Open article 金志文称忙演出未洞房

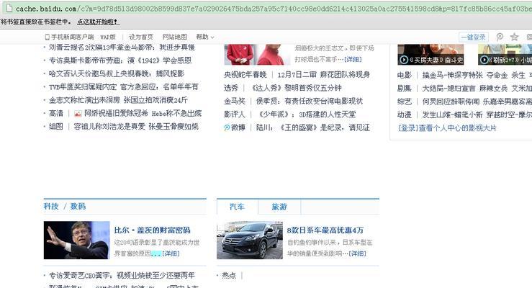pyautogui.click(x=84, y=100)
